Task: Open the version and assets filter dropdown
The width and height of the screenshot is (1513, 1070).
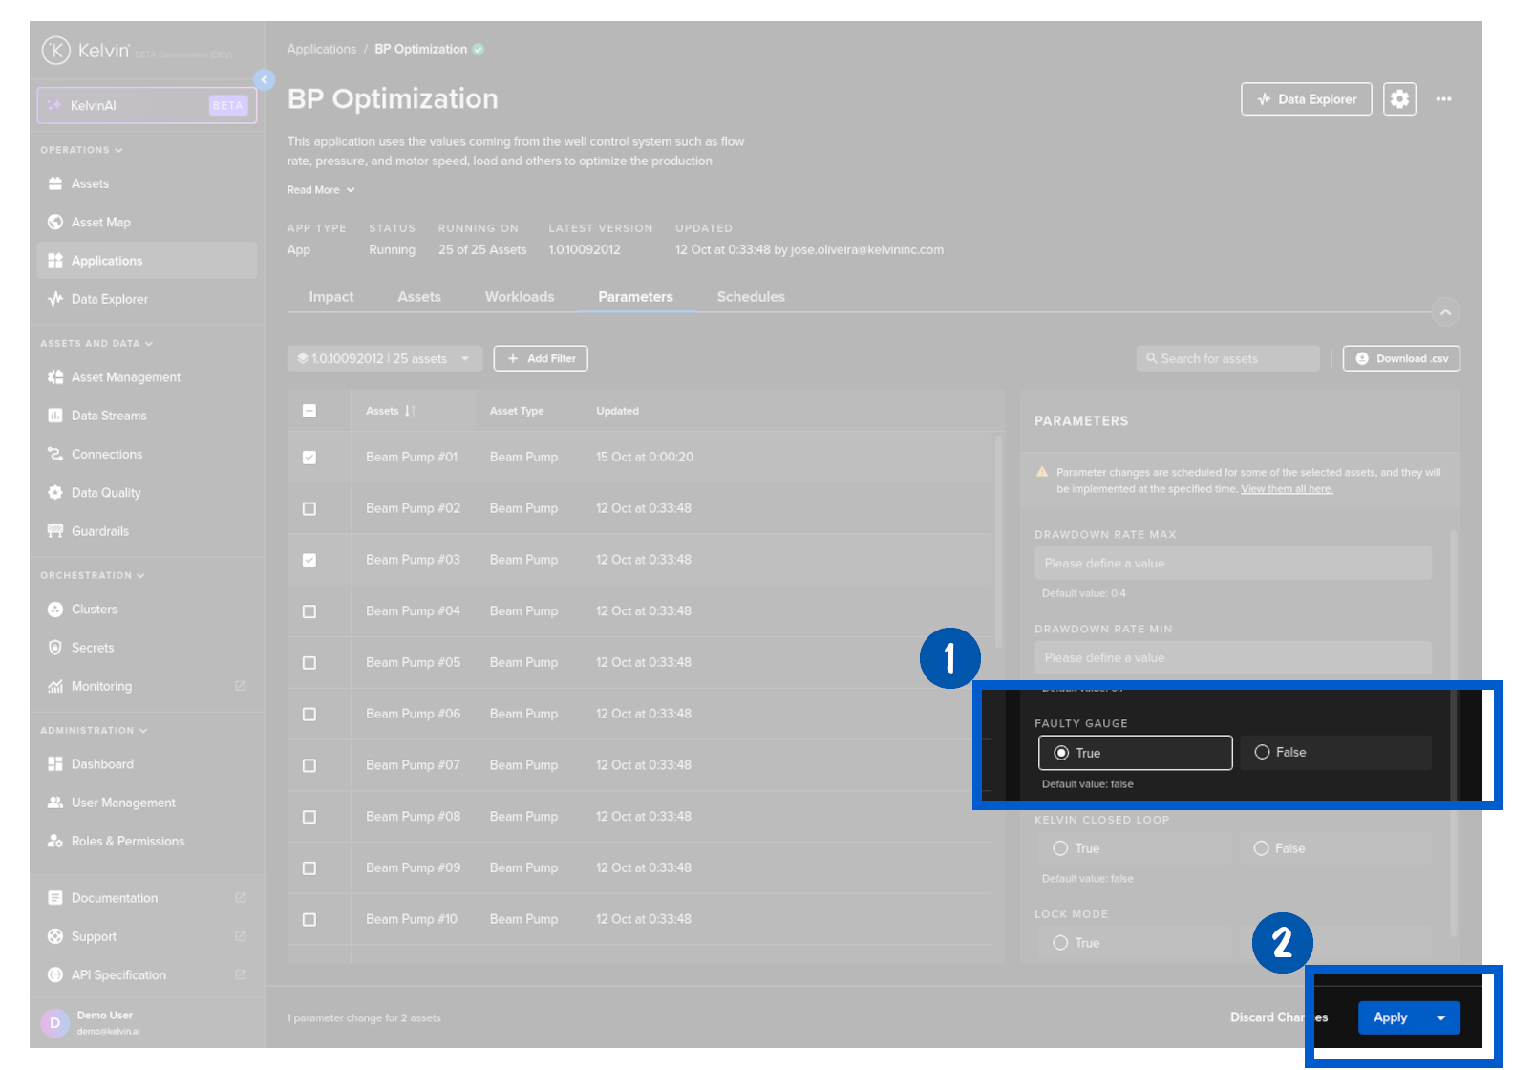Action: click(384, 359)
